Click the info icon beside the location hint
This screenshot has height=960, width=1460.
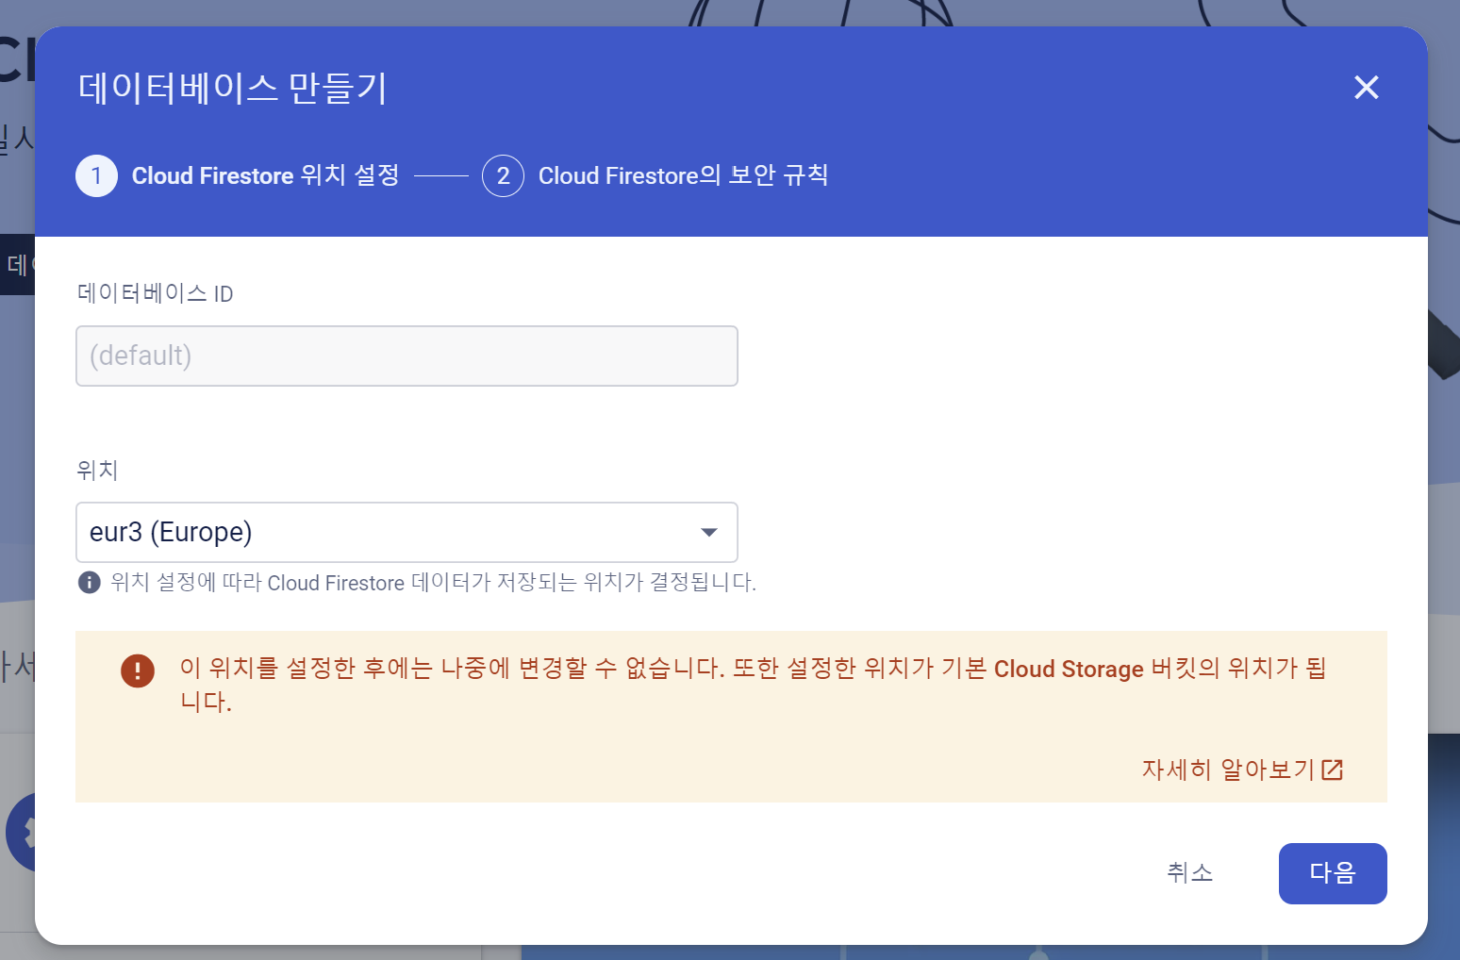pos(90,582)
